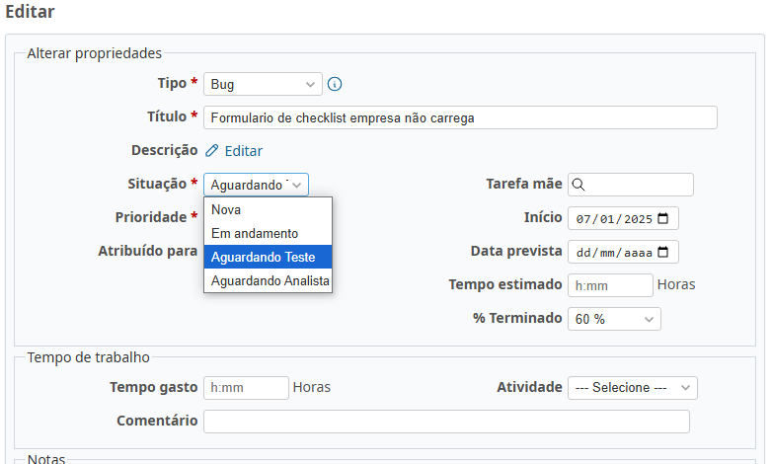Image resolution: width=772 pixels, height=464 pixels.
Task: Collapse the Situação dropdown
Action: coord(256,185)
